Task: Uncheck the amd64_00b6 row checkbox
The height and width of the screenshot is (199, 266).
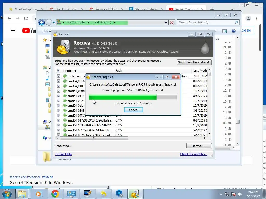Action: [x=58, y=81]
